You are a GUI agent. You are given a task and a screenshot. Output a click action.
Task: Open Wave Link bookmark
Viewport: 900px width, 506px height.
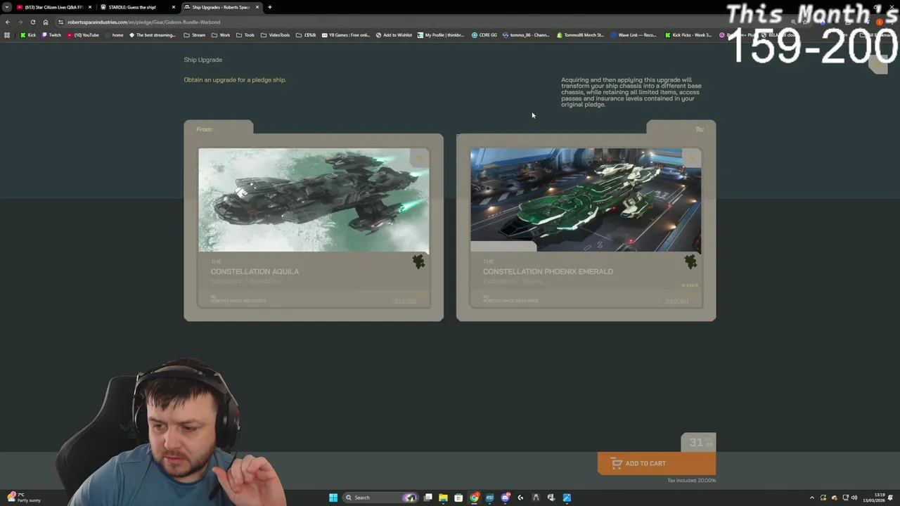[x=634, y=35]
